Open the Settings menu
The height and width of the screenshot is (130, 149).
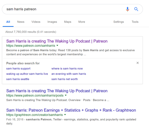pyautogui.click(x=119, y=22)
